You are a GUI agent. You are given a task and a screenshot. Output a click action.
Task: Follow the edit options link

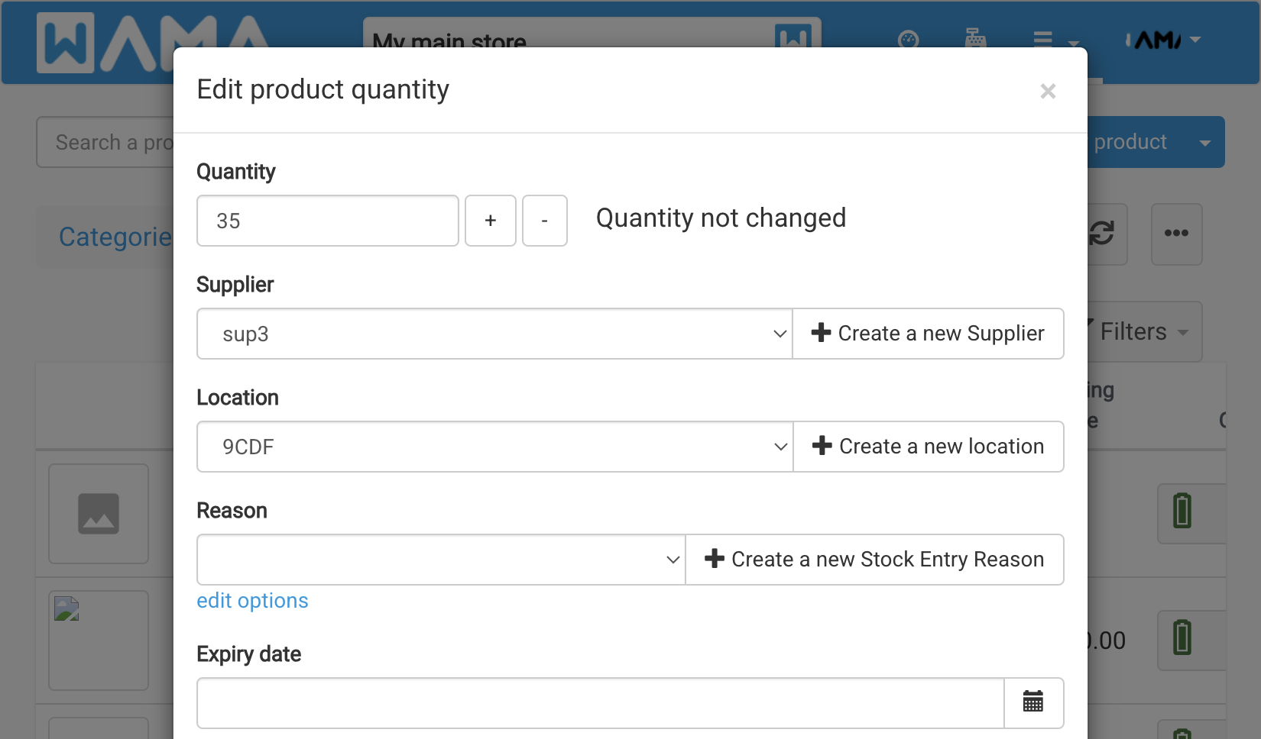tap(252, 601)
